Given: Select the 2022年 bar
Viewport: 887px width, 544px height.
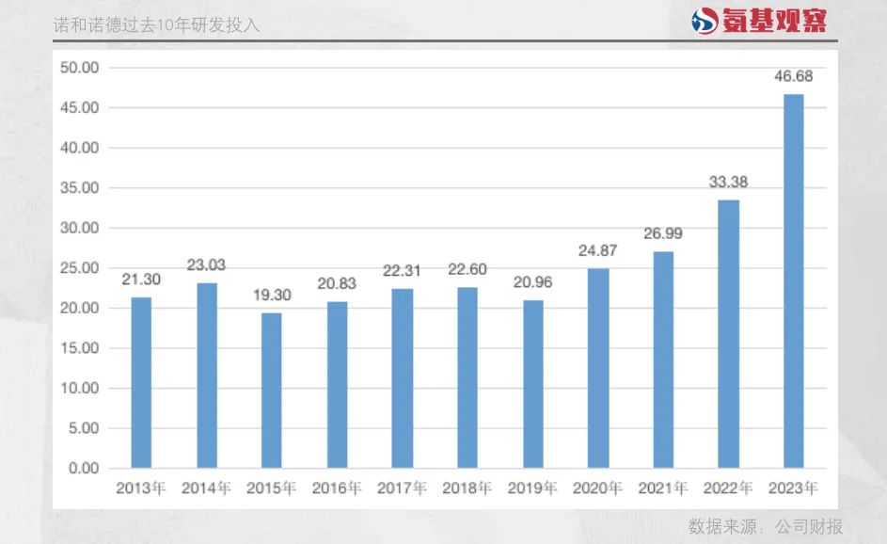Looking at the screenshot, I should pos(729,334).
